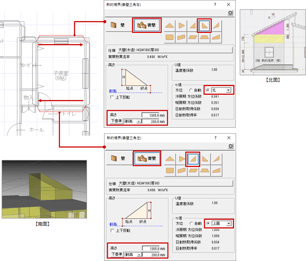Choose the right-pointing triangle shape in top dialog

[182, 25]
